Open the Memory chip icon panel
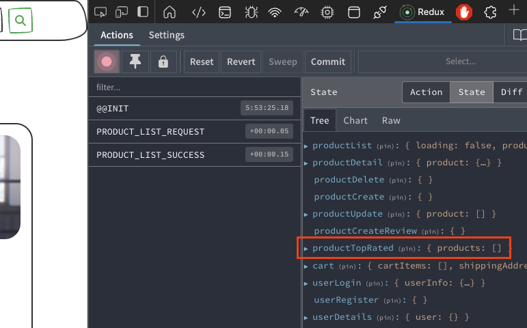Screen dimensions: 527x328 pyautogui.click(x=327, y=12)
